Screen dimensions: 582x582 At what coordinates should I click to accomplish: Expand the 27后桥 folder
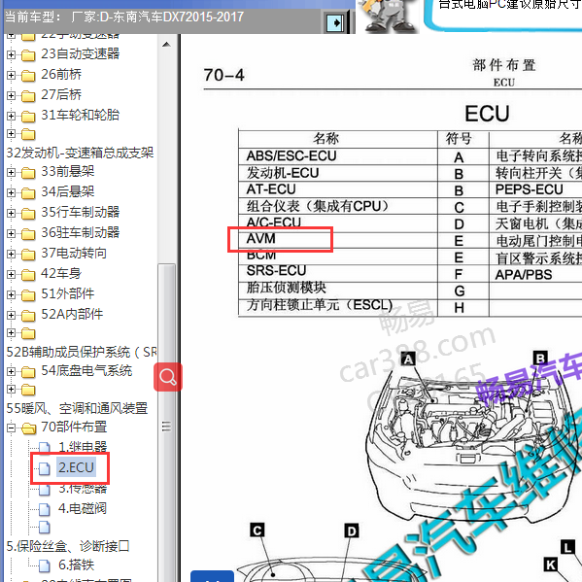coord(11,96)
